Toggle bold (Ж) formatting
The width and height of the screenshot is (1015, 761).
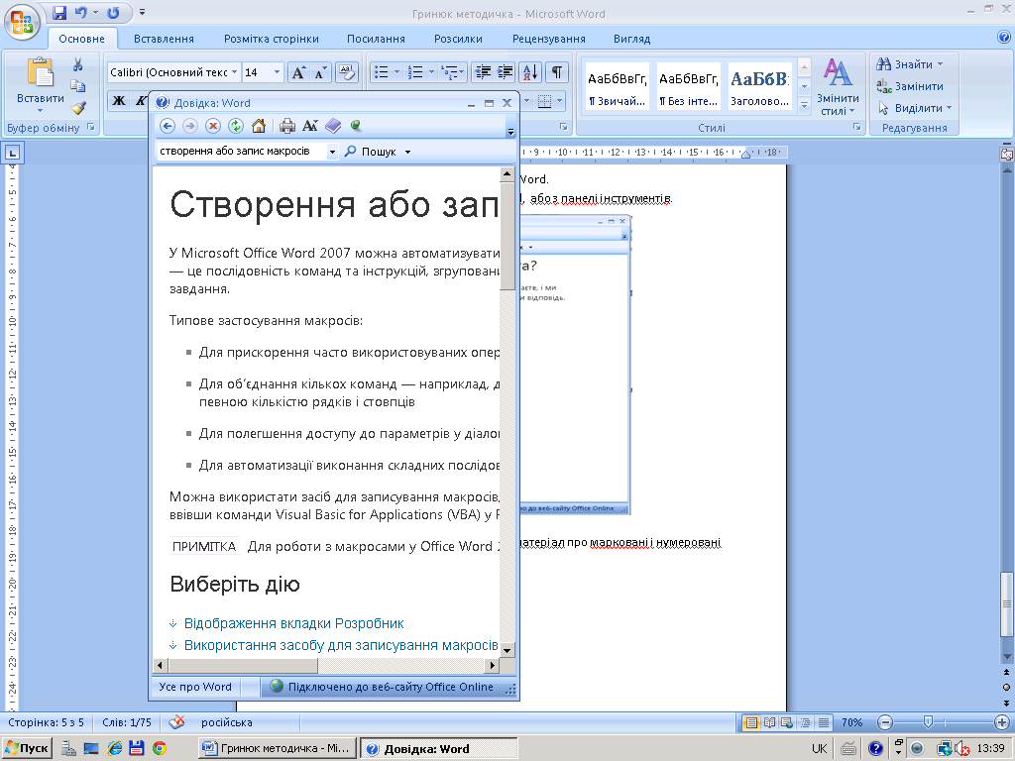click(x=119, y=100)
